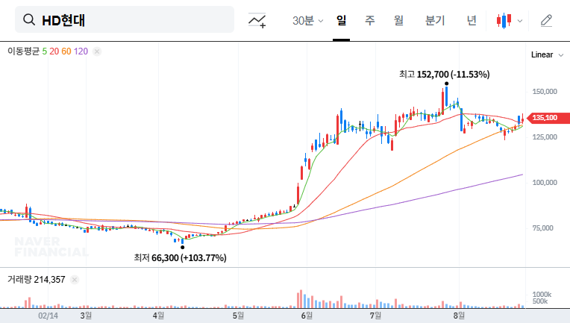This screenshot has width=570, height=323.
Task: Select the 120-day moving average value
Action: [x=81, y=51]
